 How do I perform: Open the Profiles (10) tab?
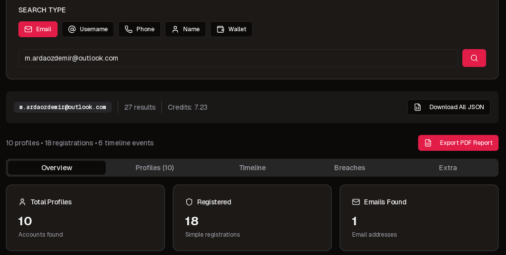click(154, 168)
